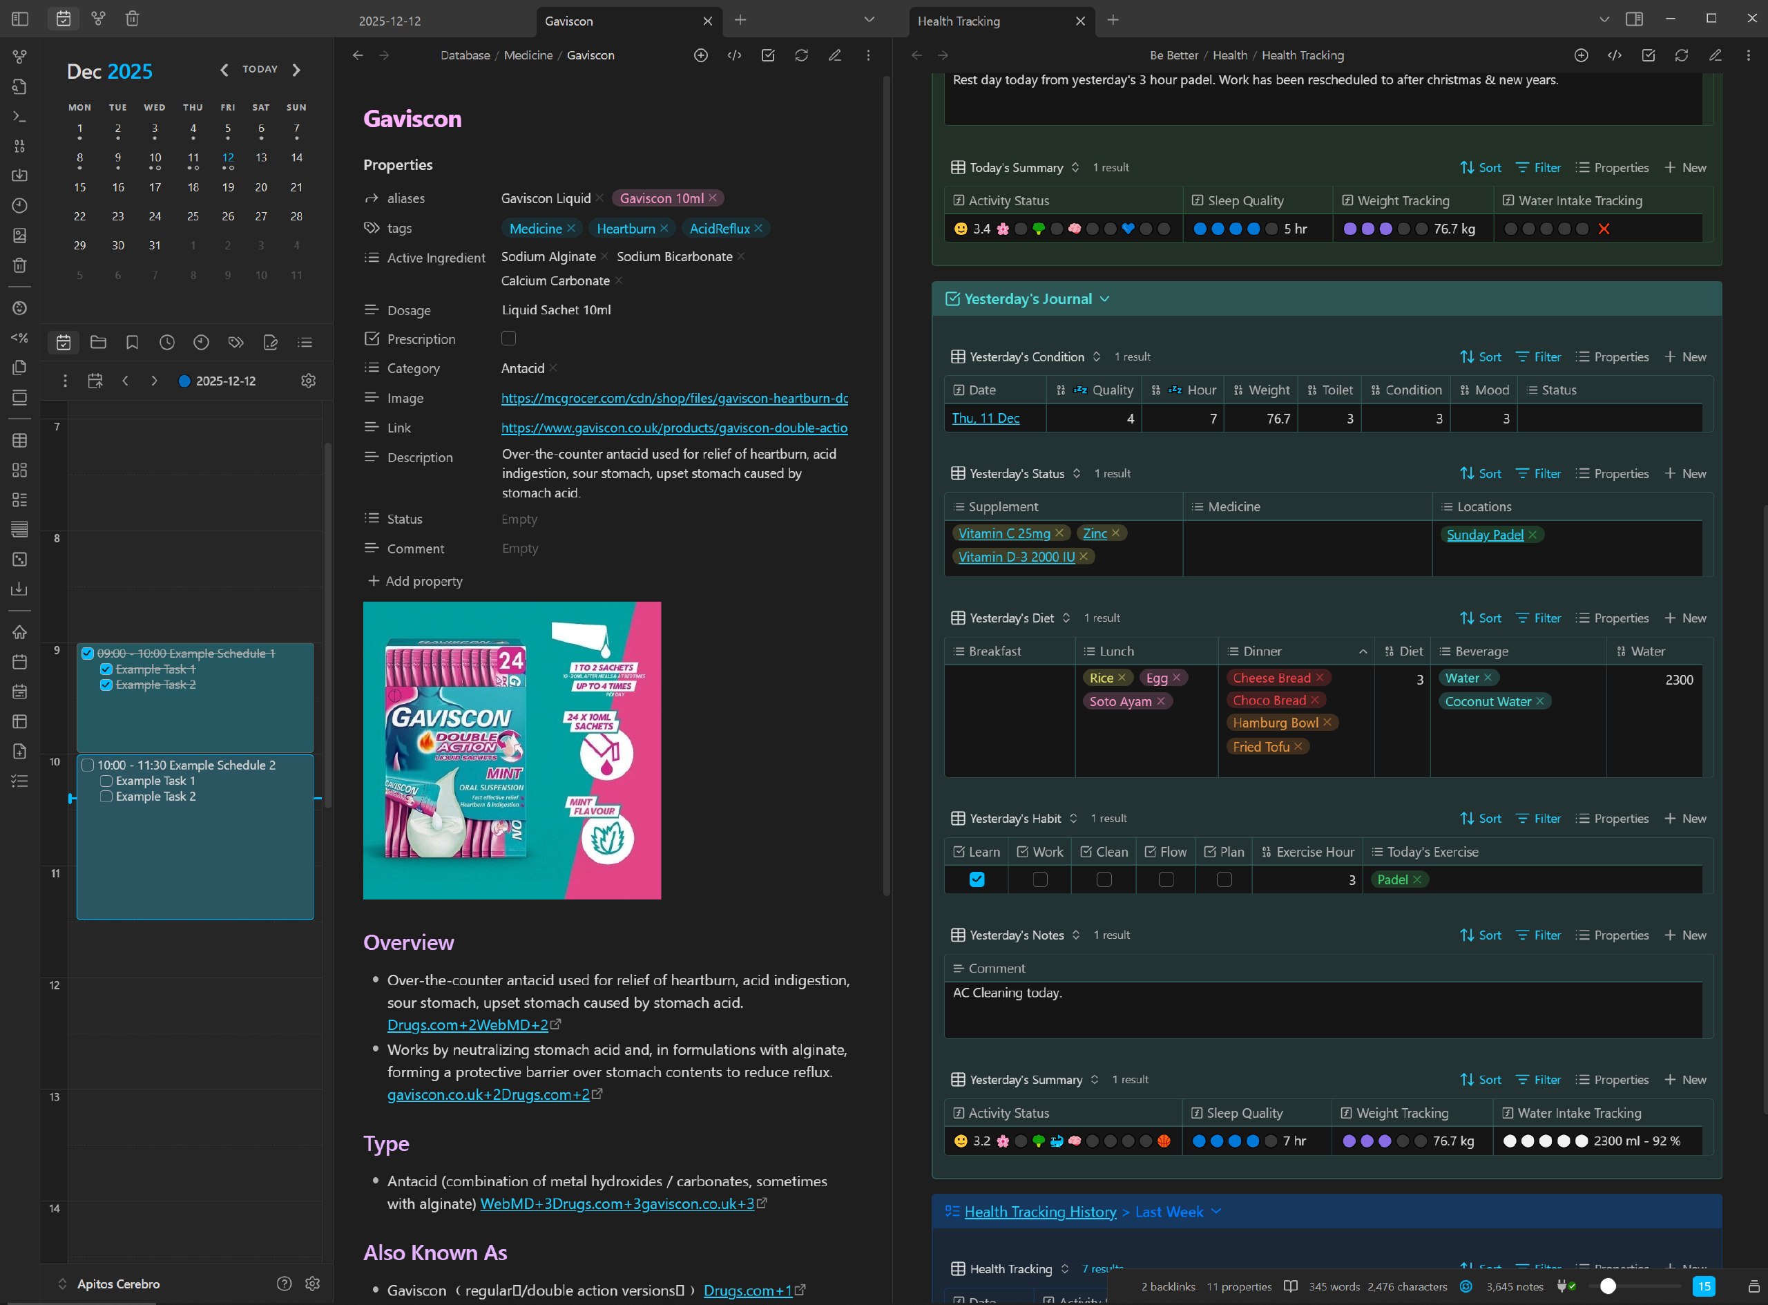Click the pencil edit icon in the Gaviscon pane header

point(835,55)
